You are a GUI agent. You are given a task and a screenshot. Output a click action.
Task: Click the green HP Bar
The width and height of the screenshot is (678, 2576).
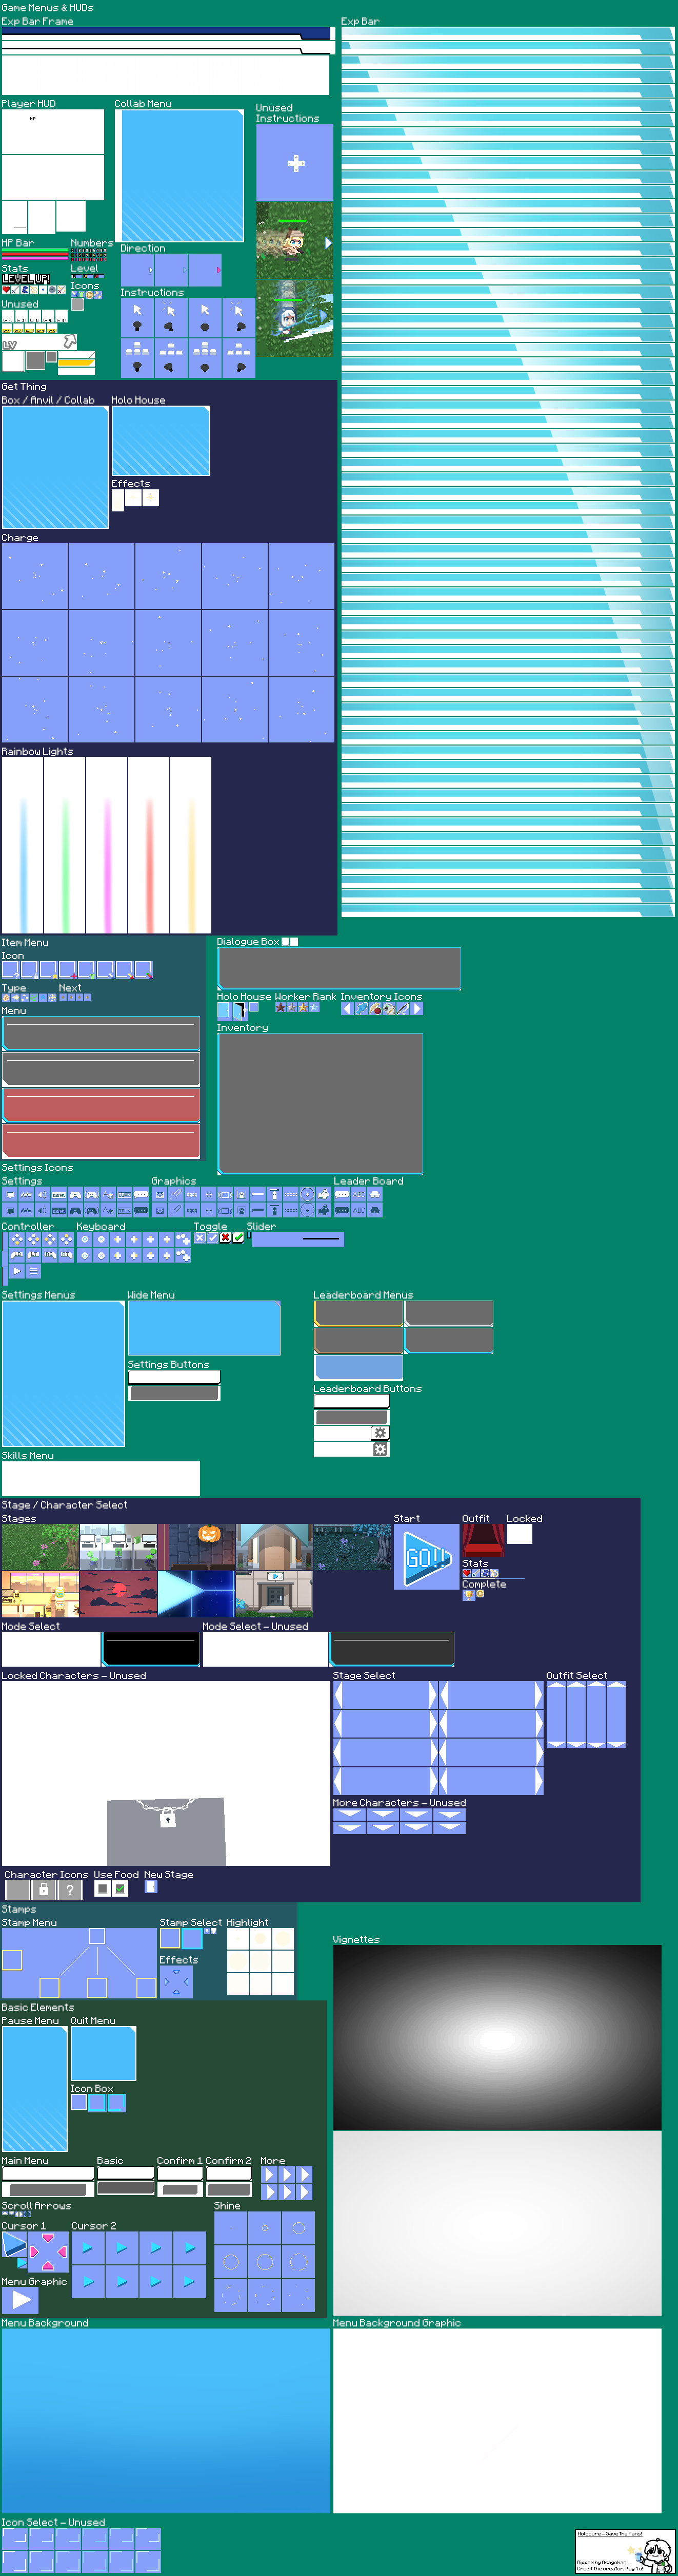pos(35,249)
